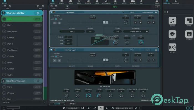The width and height of the screenshot is (194, 110).
Task: Add a part with plus icon
Action: [x=38, y=6]
